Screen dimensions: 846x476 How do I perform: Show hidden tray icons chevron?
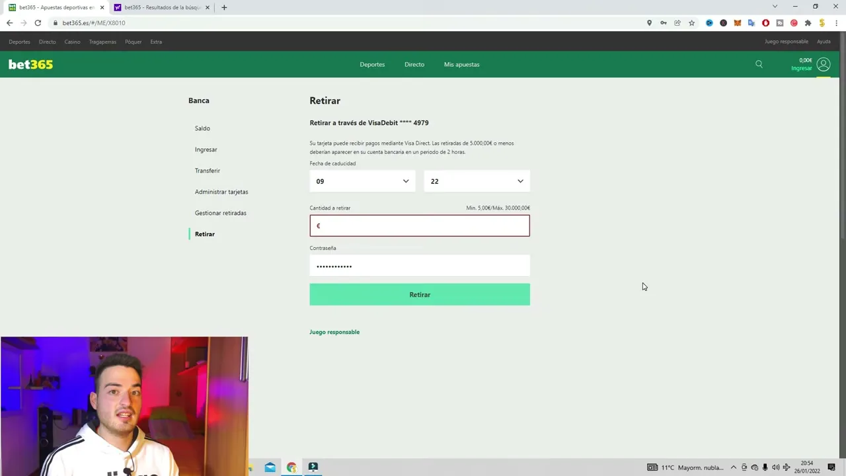point(733,467)
